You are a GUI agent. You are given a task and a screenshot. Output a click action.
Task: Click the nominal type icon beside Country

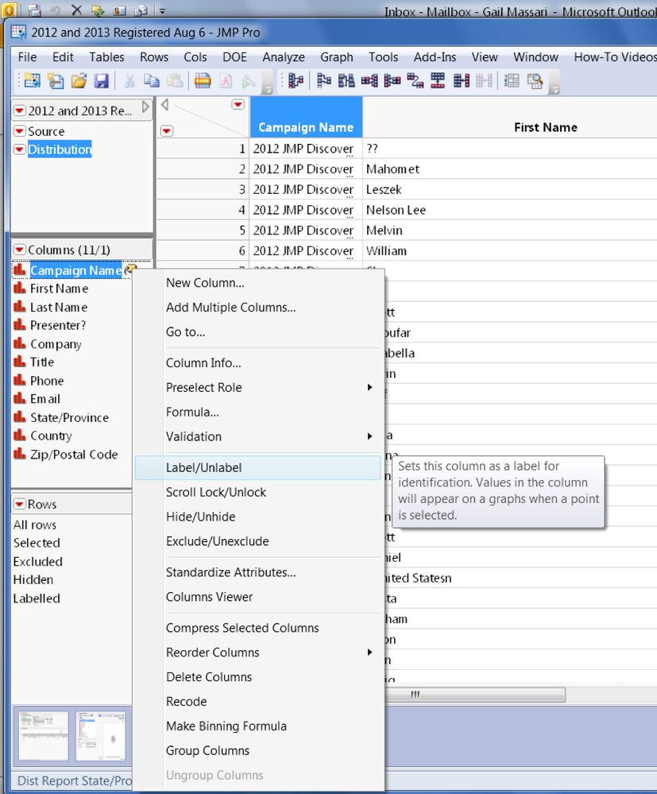pos(20,435)
